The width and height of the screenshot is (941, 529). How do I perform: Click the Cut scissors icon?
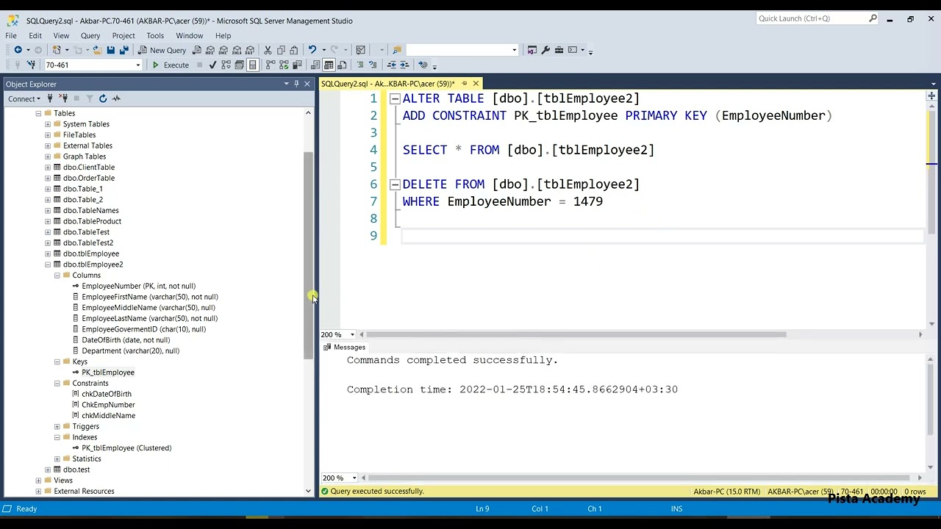tap(268, 50)
